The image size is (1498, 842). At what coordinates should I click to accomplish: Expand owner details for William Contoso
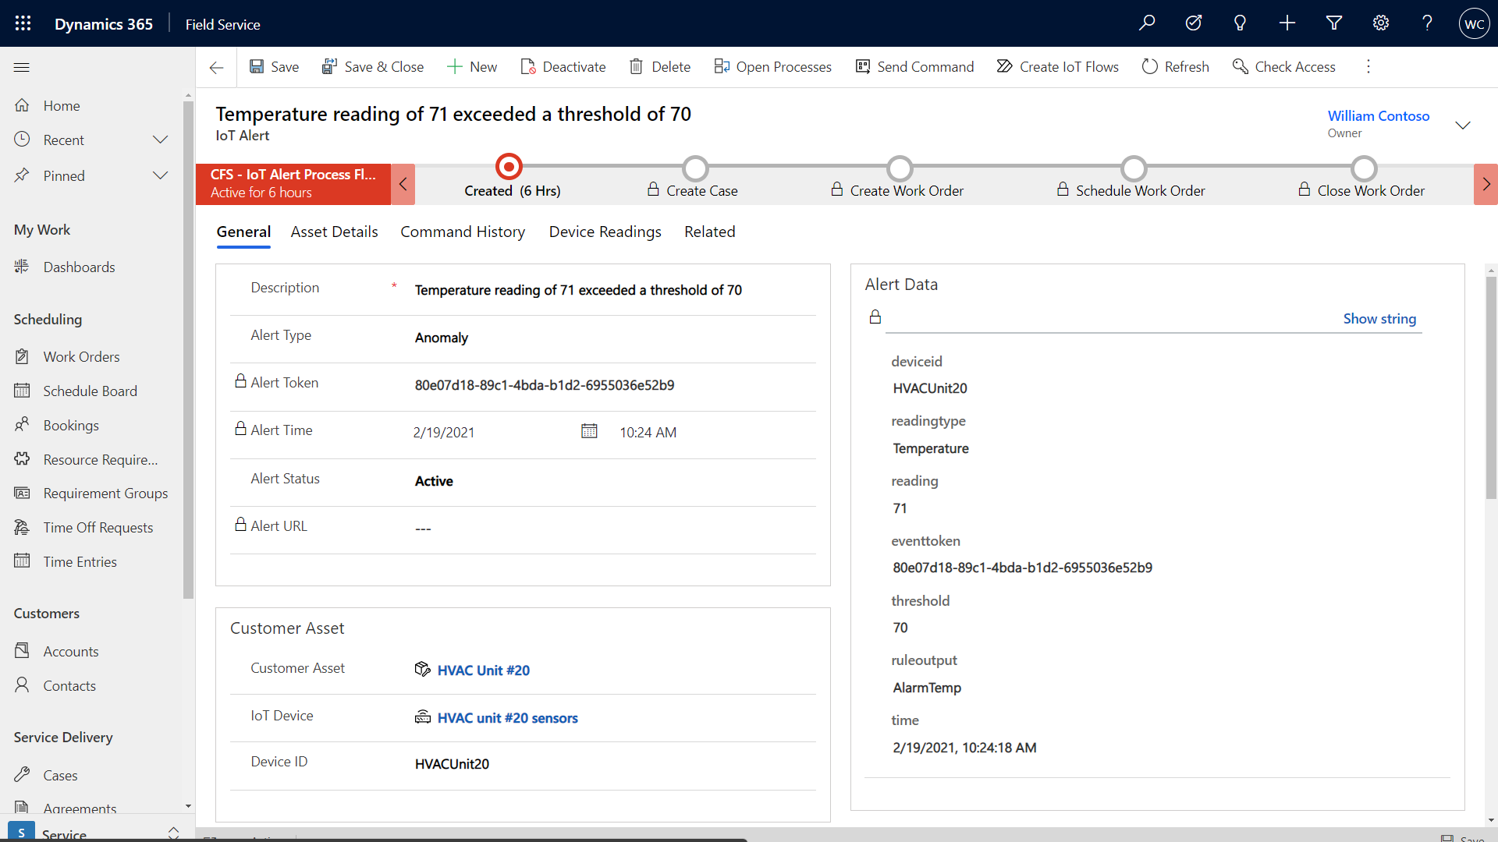coord(1463,123)
